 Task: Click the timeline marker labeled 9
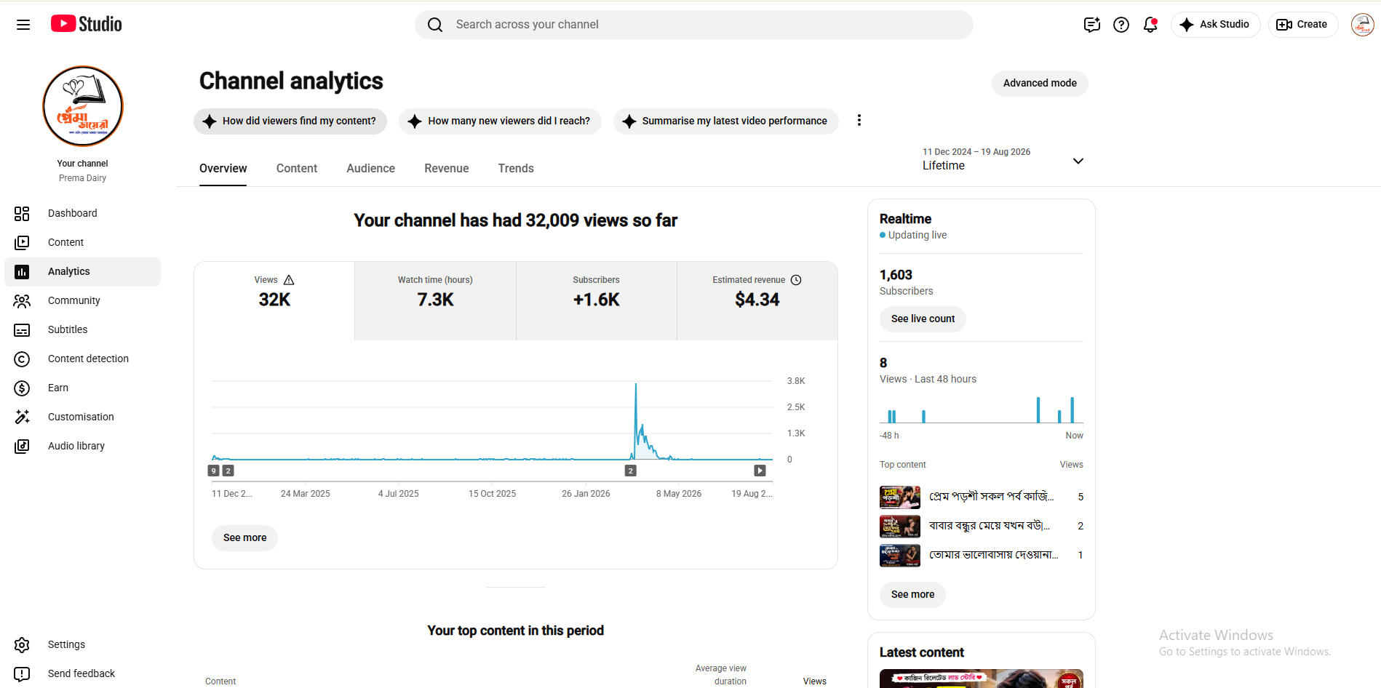[214, 471]
